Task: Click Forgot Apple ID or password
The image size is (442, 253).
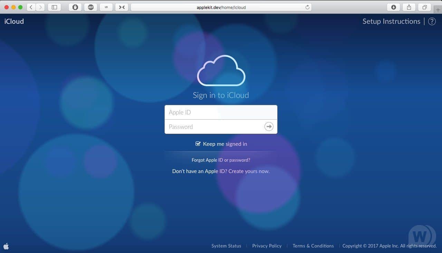Action: pyautogui.click(x=221, y=160)
